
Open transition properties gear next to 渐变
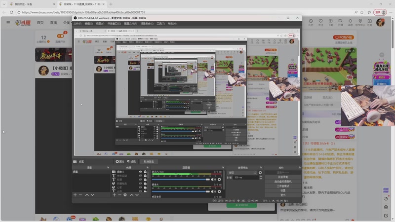tap(260, 173)
